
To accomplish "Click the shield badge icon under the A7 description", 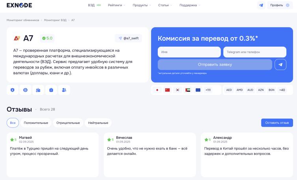I will point(13,90).
